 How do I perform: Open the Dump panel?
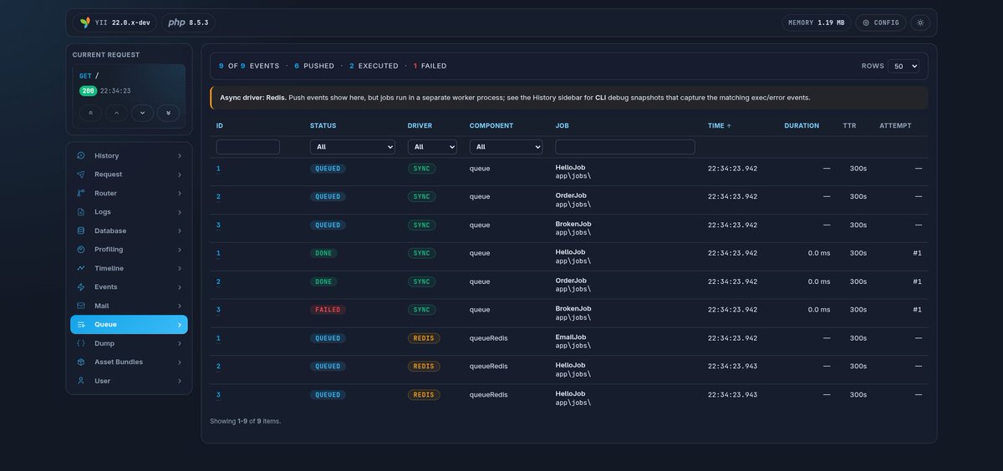point(129,343)
